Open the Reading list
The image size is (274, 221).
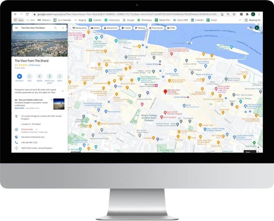[x=254, y=20]
